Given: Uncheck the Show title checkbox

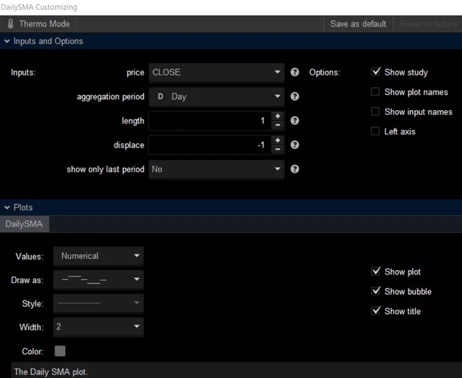Looking at the screenshot, I should tap(375, 311).
